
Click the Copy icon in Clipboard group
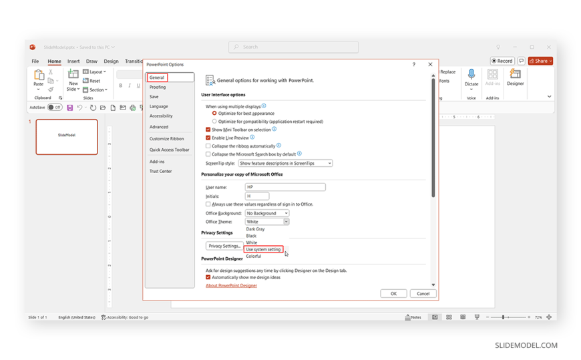pyautogui.click(x=51, y=81)
